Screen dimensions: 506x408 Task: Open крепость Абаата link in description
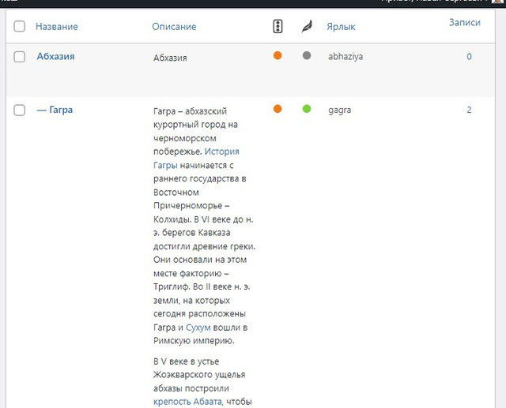tap(187, 402)
